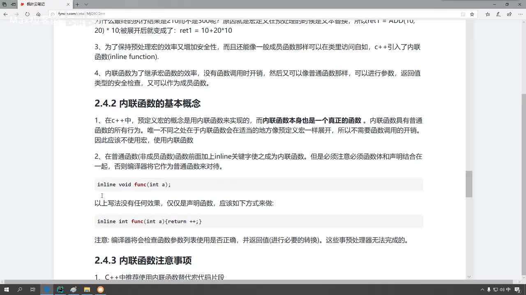Click code line inline int func(int a){return ++;}
Image resolution: width=526 pixels, height=295 pixels.
(150, 221)
